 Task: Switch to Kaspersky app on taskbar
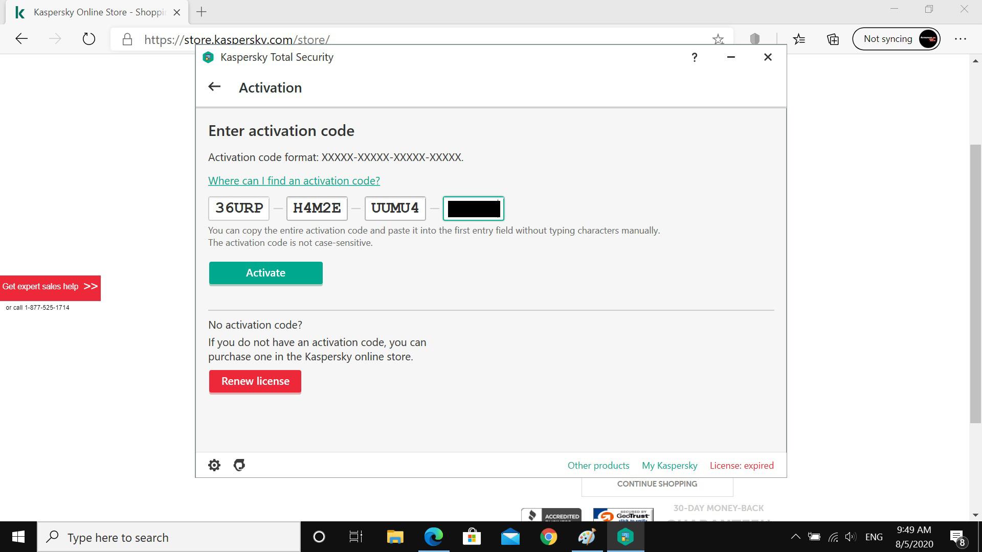[x=626, y=537]
